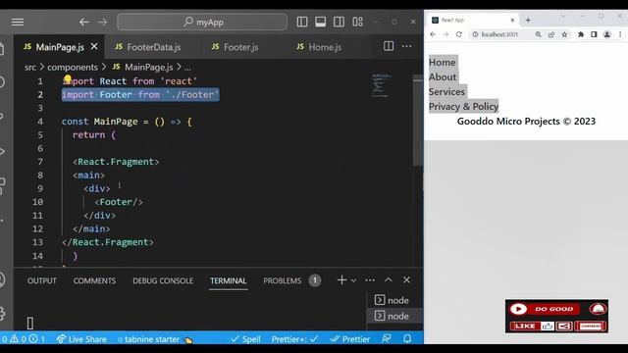Open editor More Actions ellipsis
The image size is (628, 353).
[406, 46]
